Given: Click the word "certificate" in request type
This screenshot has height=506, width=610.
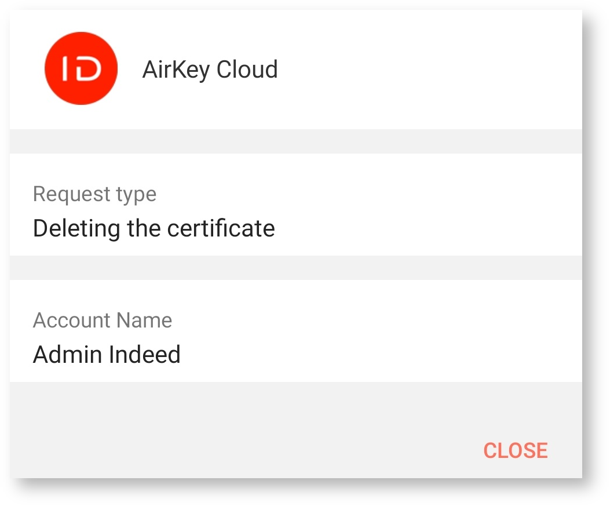Looking at the screenshot, I should pos(221,228).
